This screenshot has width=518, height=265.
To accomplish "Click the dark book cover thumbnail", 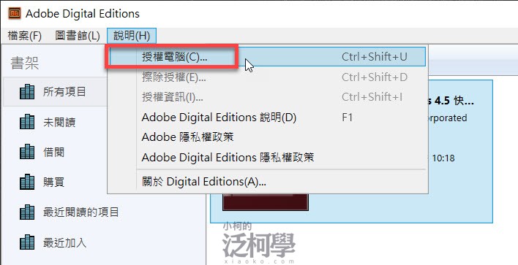I will [266, 201].
